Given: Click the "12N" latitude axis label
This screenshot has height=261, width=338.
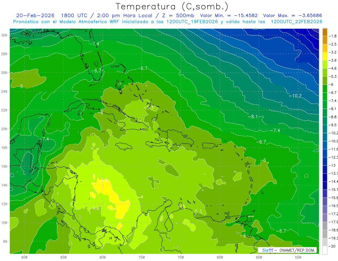Looking at the screenshot, I should coord(5,204).
